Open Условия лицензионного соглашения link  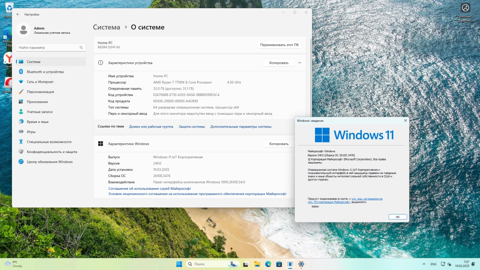pyautogui.click(x=197, y=194)
